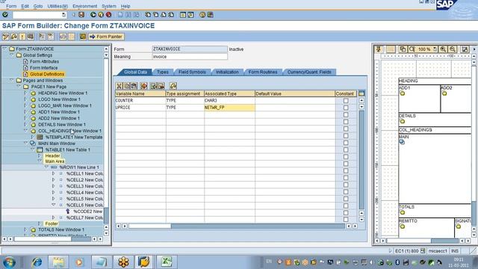Collapse the Pages and Windows folder
Viewport: 478px width, 269px height.
tap(12, 80)
